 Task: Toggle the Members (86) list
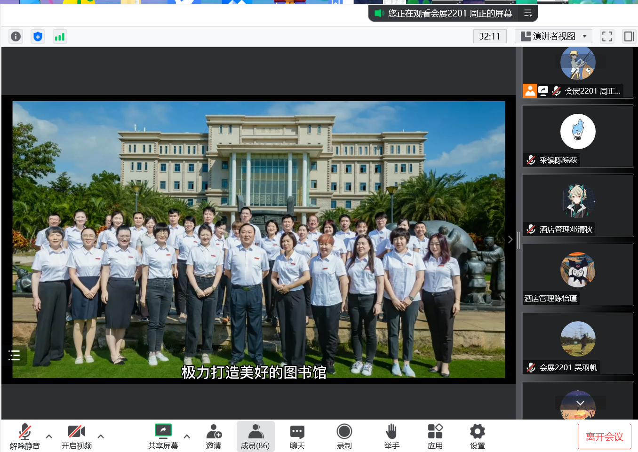[x=255, y=436]
